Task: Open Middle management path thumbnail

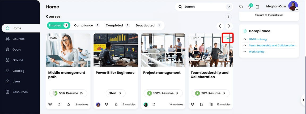Action: click(x=68, y=50)
